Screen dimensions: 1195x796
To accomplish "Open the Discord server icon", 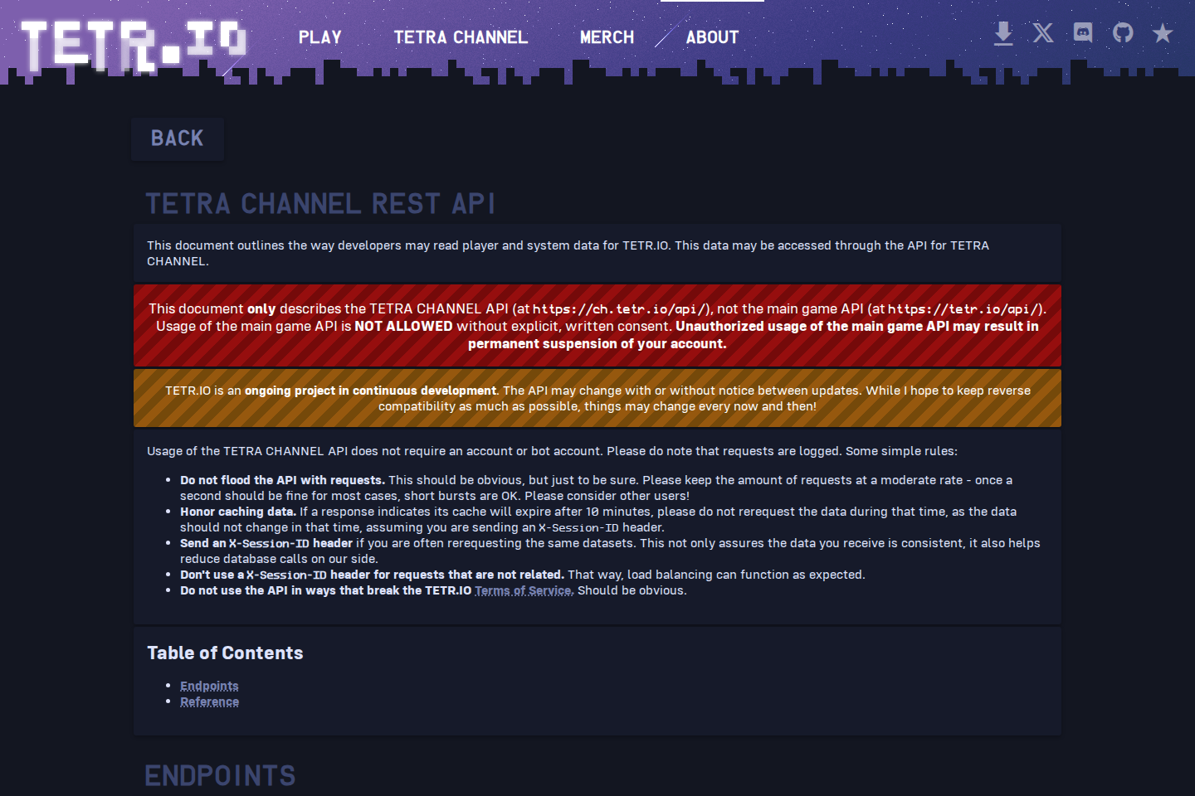I will [x=1082, y=33].
